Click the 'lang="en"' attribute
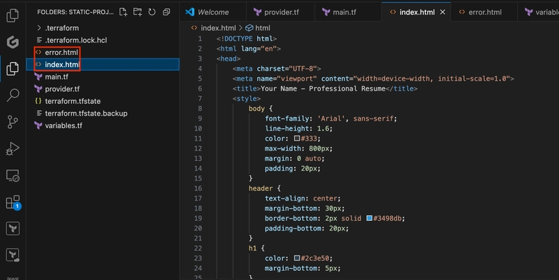 [259, 48]
